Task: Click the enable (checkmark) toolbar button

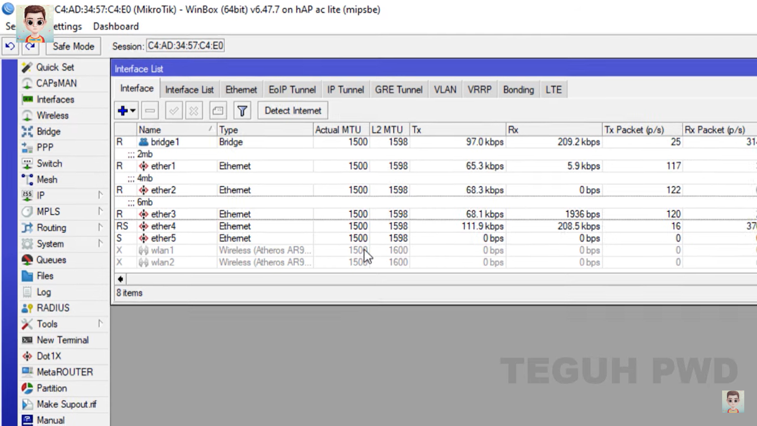Action: coord(173,110)
